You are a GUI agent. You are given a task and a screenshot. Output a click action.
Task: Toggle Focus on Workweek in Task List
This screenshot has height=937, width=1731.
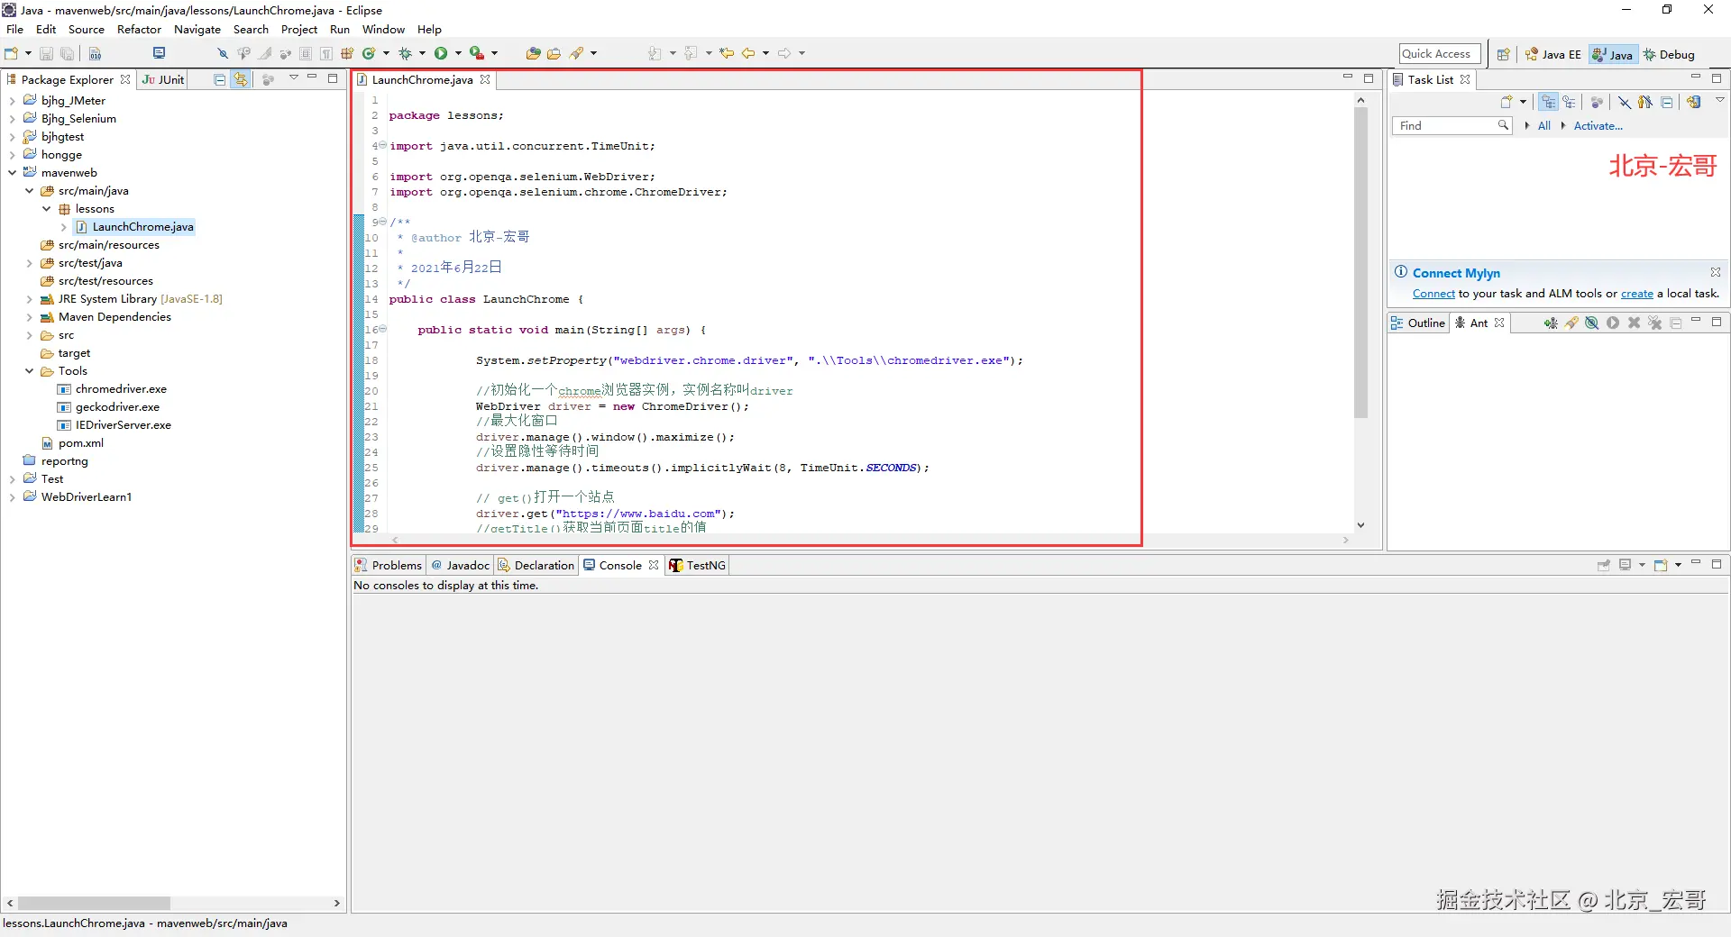point(1597,102)
